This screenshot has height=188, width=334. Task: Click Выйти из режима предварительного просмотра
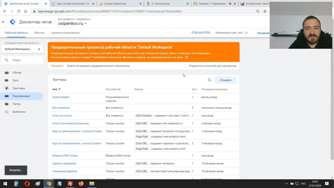coord(98,66)
